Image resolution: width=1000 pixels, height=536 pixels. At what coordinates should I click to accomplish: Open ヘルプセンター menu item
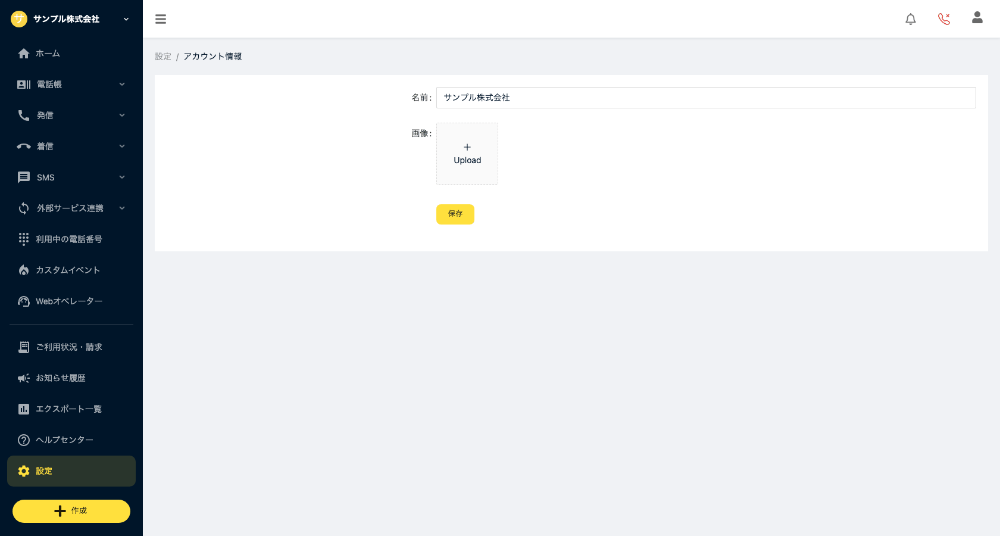coord(71,440)
